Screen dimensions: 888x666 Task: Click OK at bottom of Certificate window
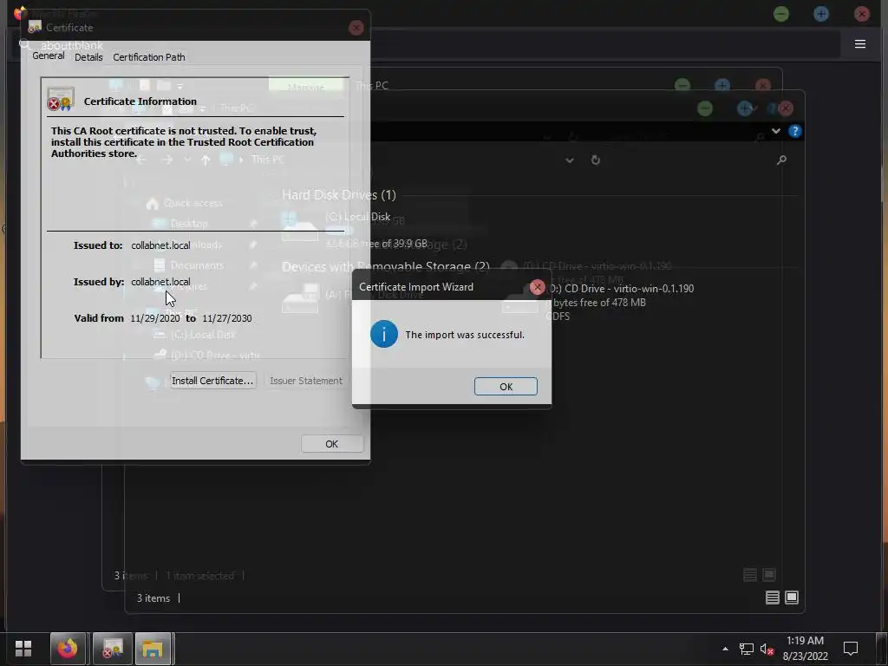point(332,444)
